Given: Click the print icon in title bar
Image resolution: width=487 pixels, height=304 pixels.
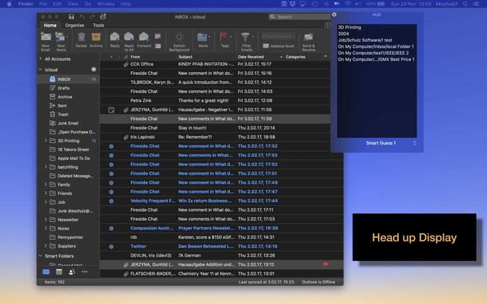Looking at the screenshot, I should [x=103, y=17].
